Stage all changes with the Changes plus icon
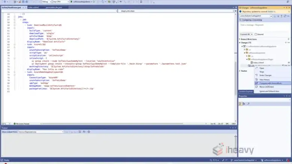This screenshot has width=292, height=164. coord(286,43)
